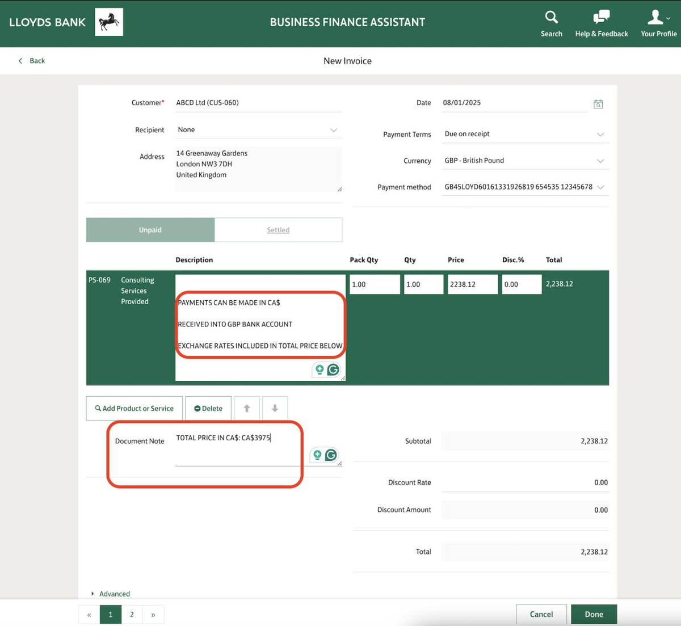
Task: Move line item up with arrow icon
Action: coord(247,408)
